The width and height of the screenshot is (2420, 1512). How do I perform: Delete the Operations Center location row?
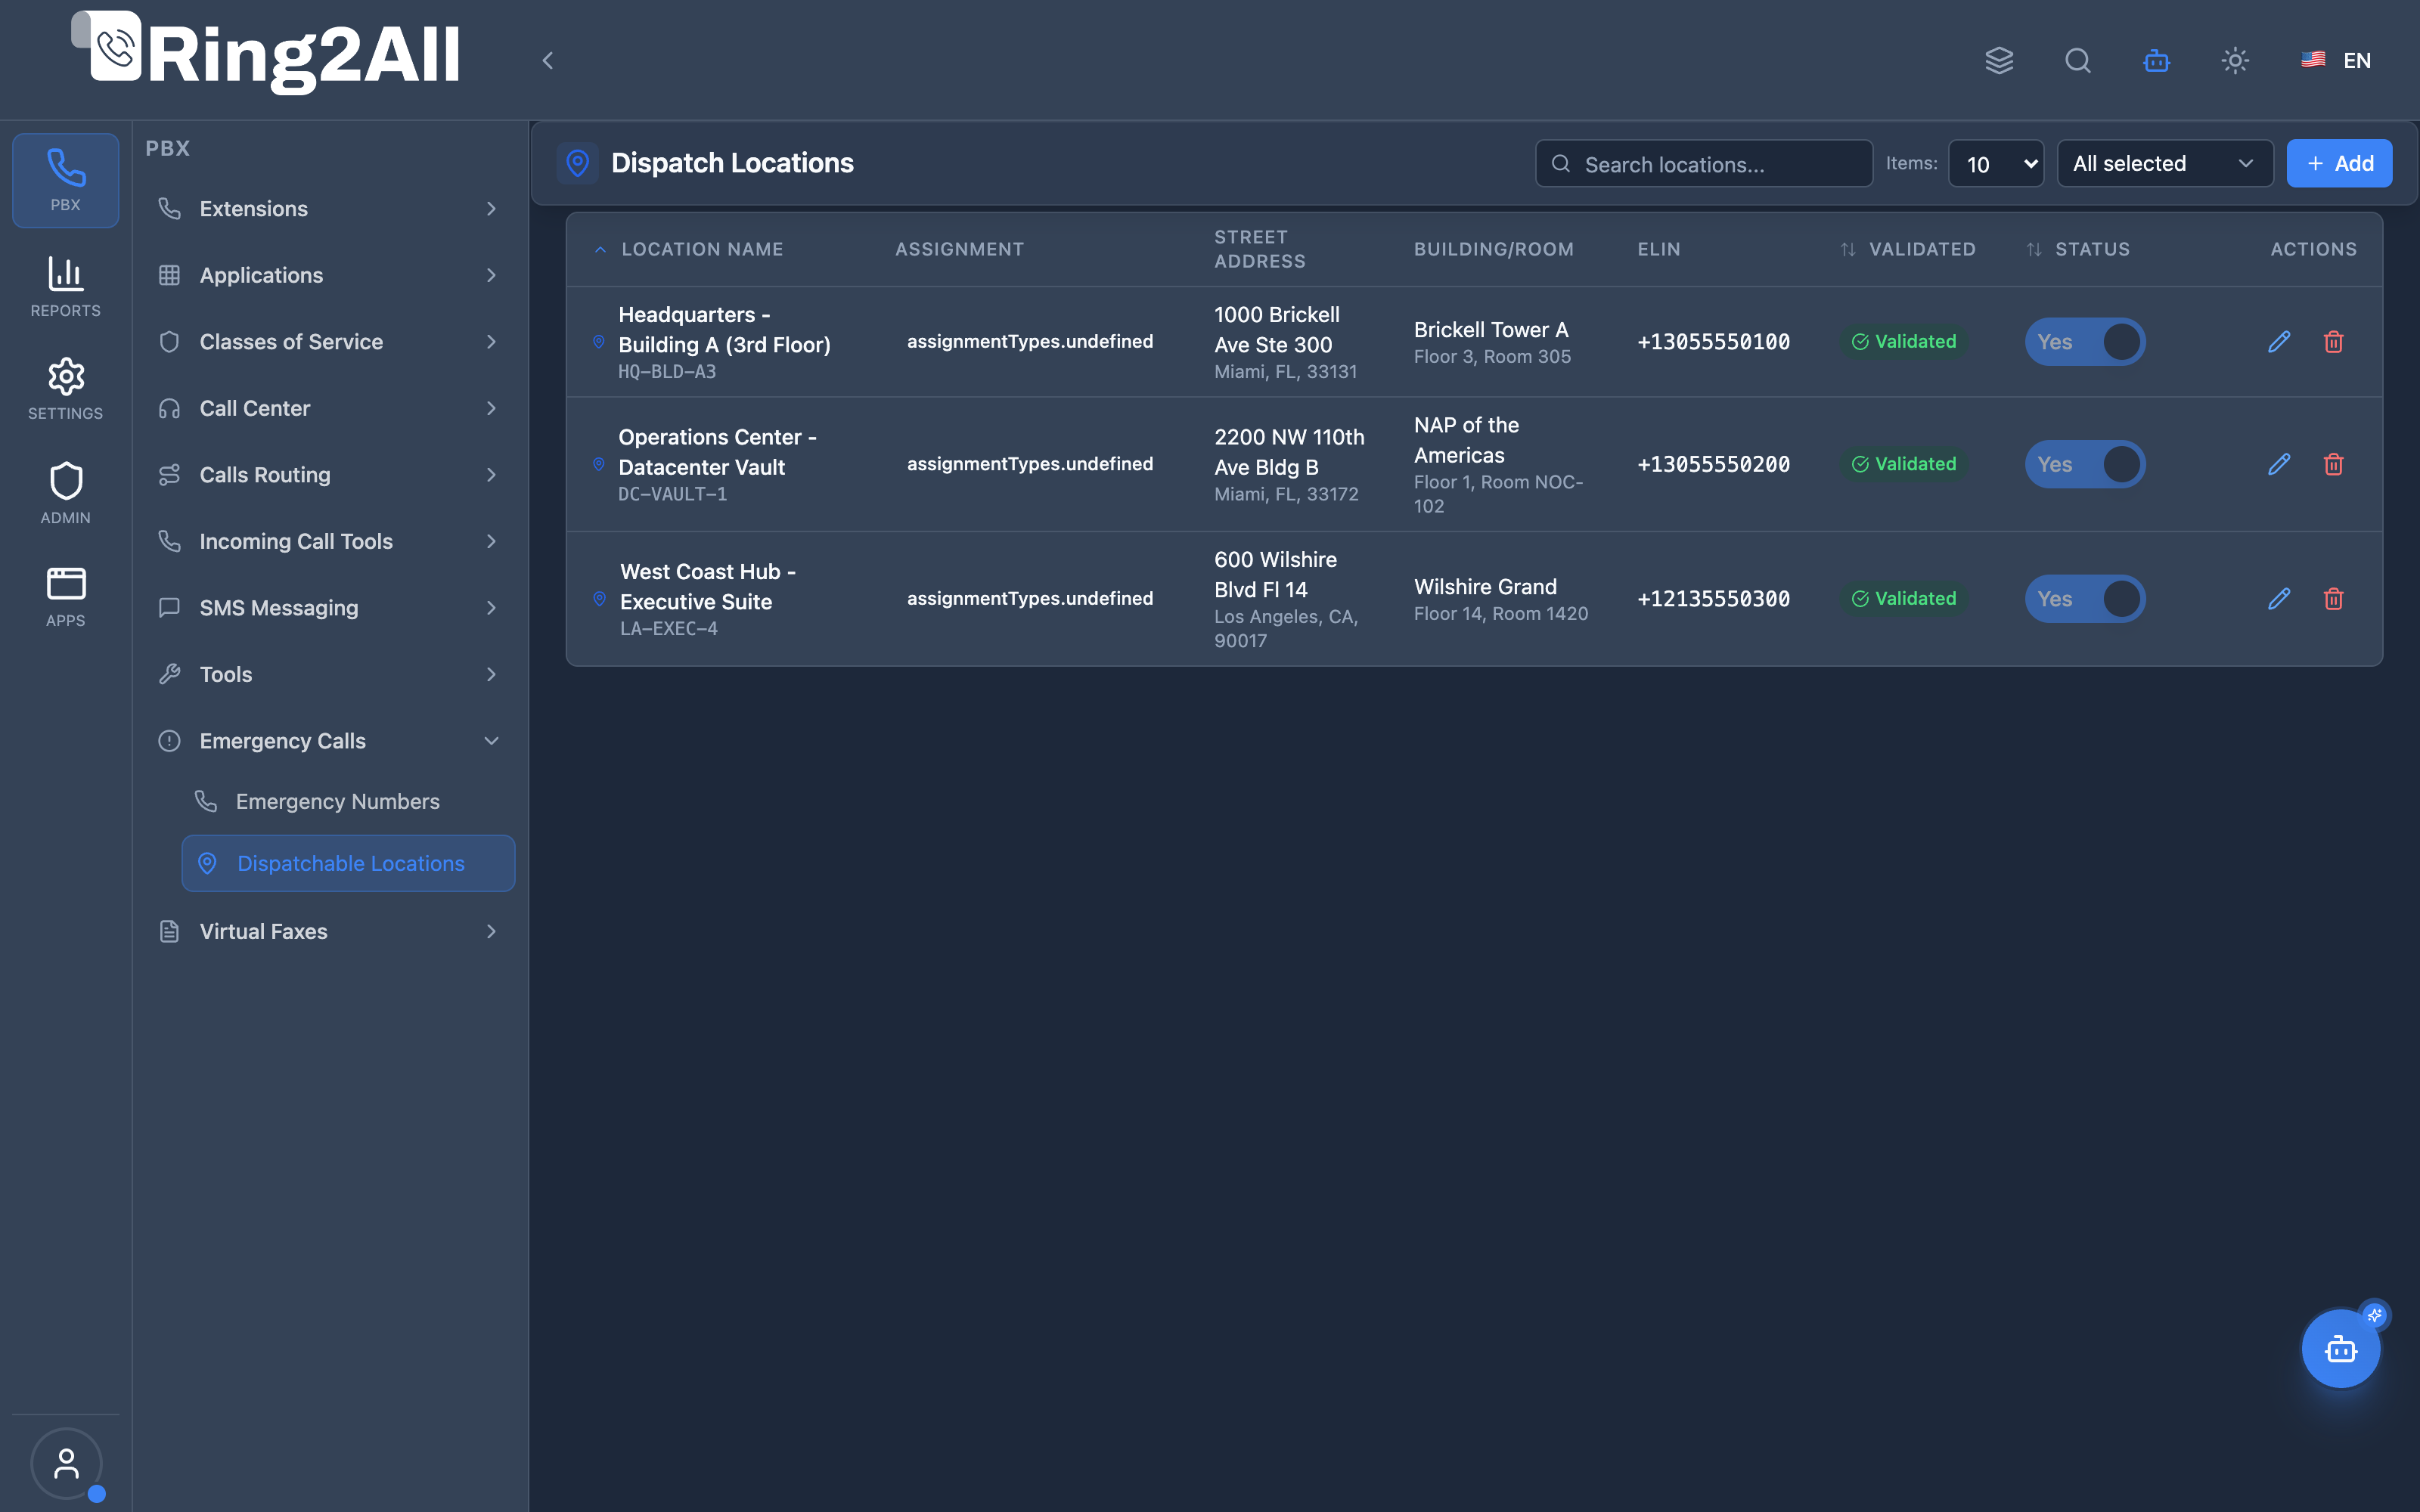coord(2333,464)
